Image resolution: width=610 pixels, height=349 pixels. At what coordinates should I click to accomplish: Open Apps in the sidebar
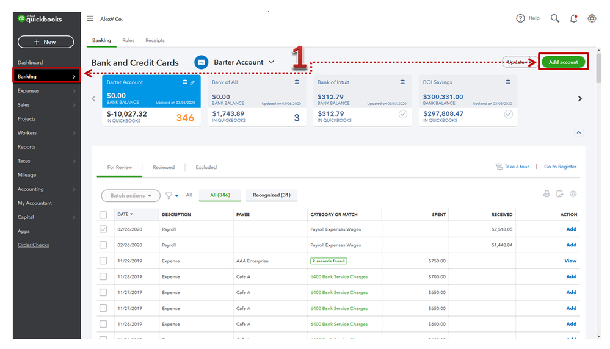[23, 231]
